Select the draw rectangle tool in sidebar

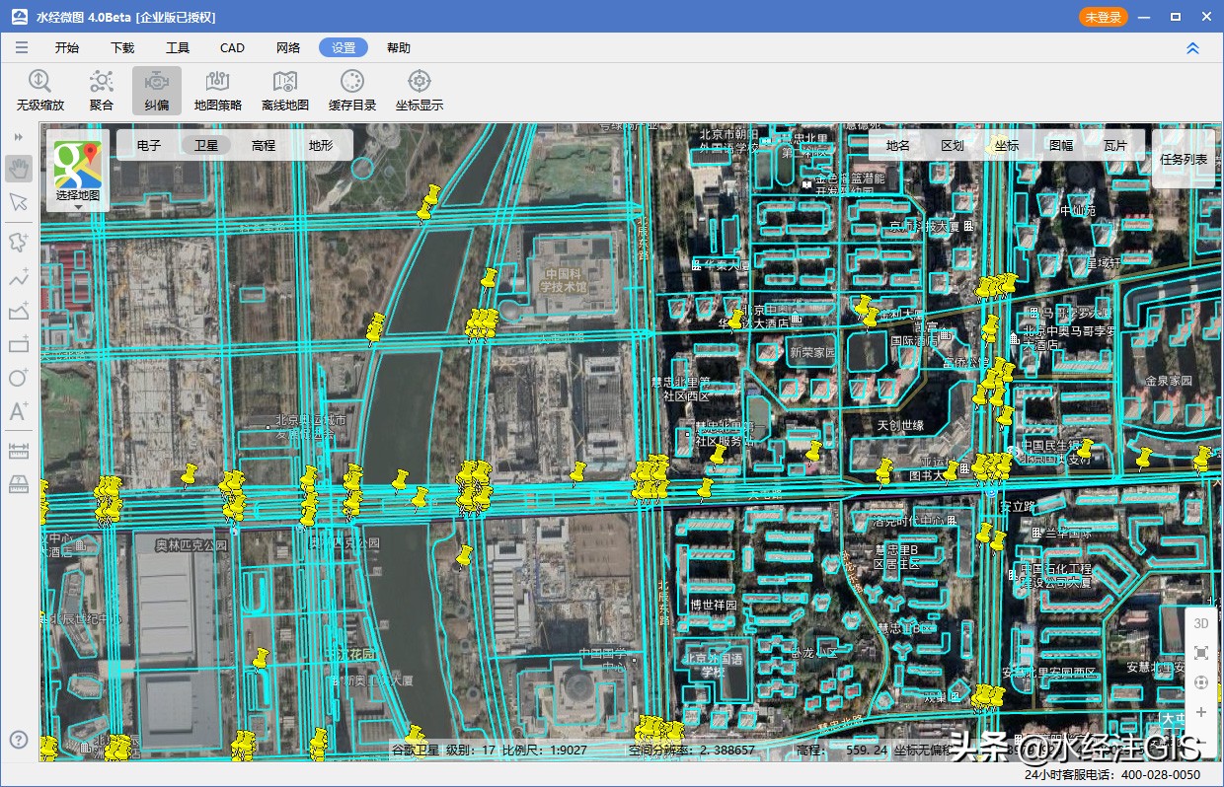18,344
